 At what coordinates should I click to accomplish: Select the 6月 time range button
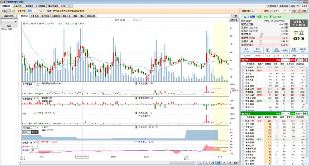[x=219, y=163]
